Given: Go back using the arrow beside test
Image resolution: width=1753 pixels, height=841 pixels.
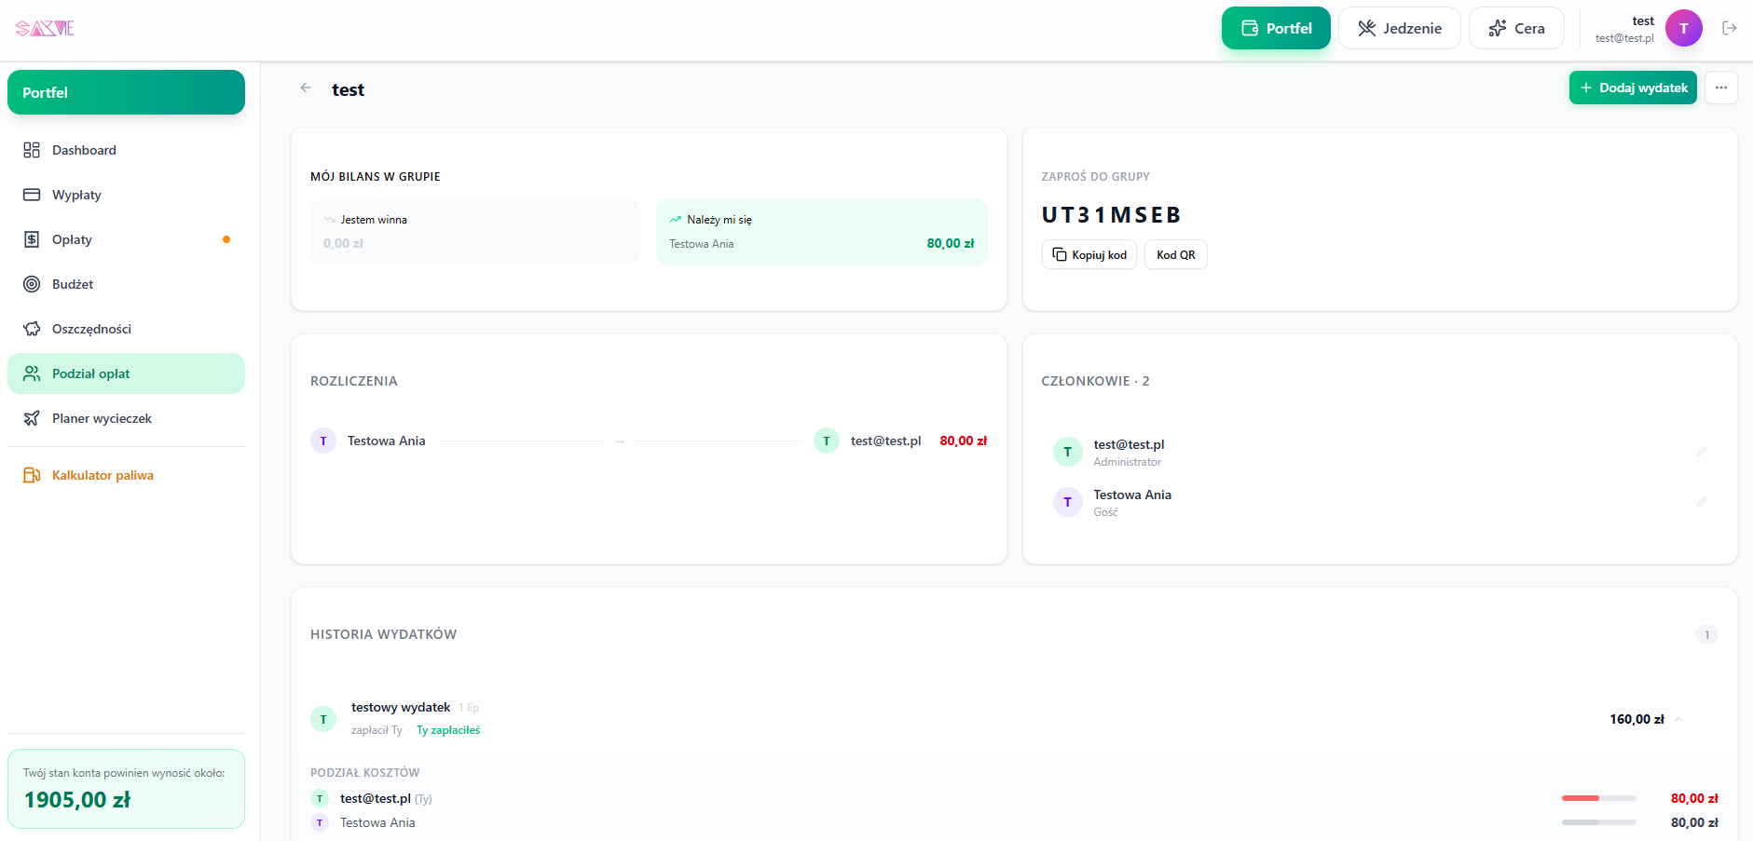Looking at the screenshot, I should click(306, 88).
